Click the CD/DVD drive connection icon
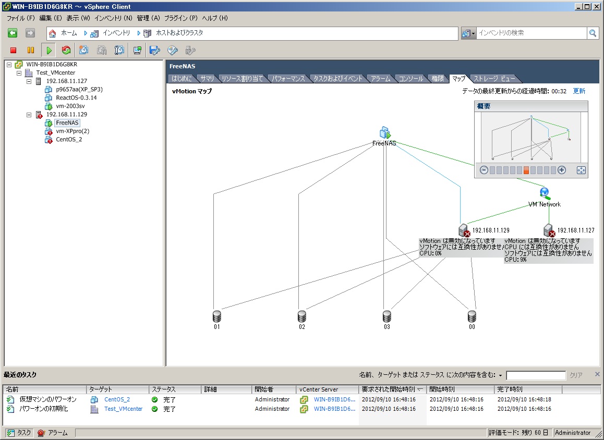Viewport: 604px width, 440px height. click(x=173, y=50)
